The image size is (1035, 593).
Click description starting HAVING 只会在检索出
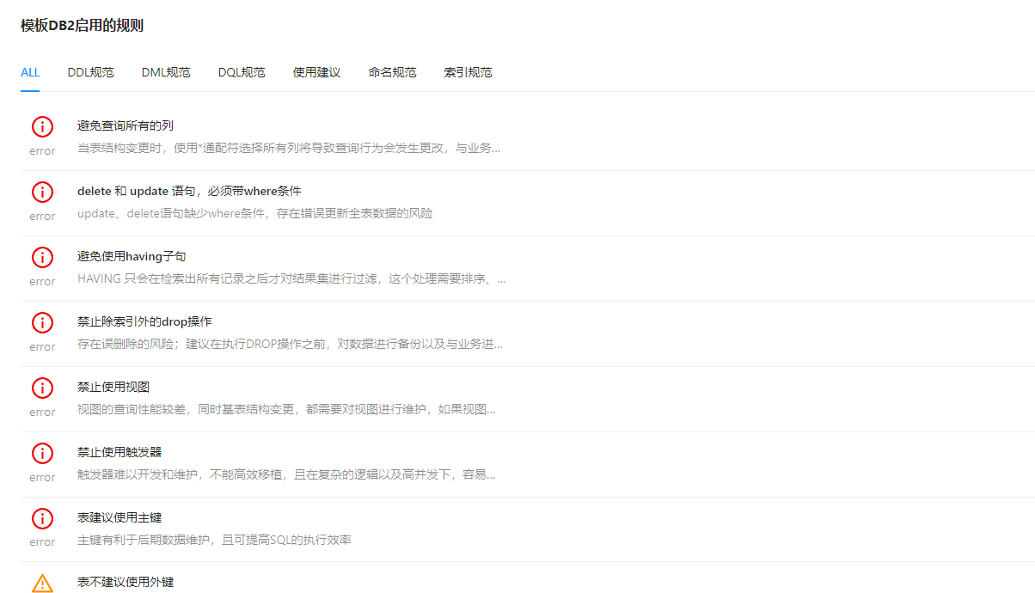pos(291,278)
